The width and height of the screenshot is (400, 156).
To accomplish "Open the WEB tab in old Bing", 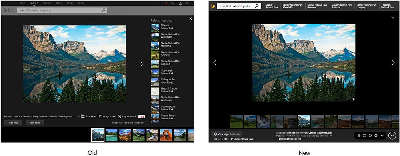I will [22, 3].
